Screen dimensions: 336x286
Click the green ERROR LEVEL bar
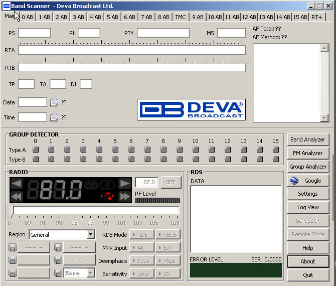tap(236, 270)
